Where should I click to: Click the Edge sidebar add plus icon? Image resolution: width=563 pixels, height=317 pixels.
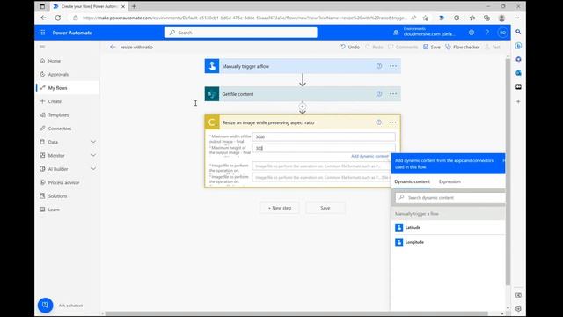(x=518, y=102)
